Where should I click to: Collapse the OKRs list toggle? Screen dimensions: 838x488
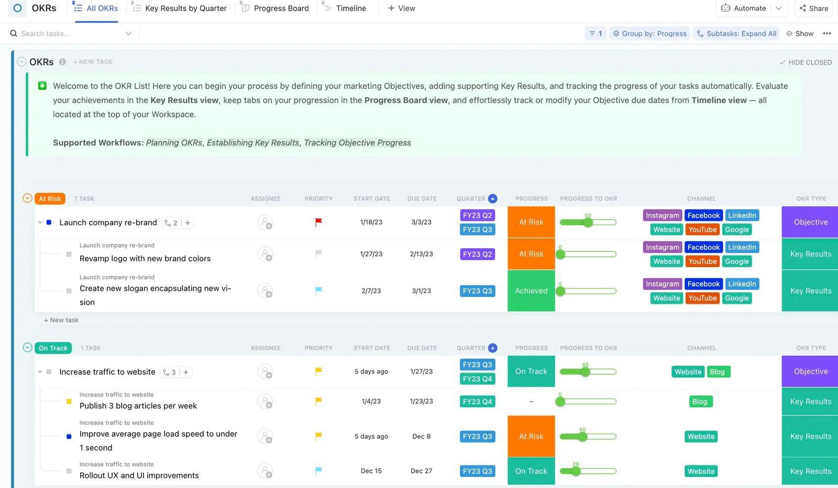21,62
